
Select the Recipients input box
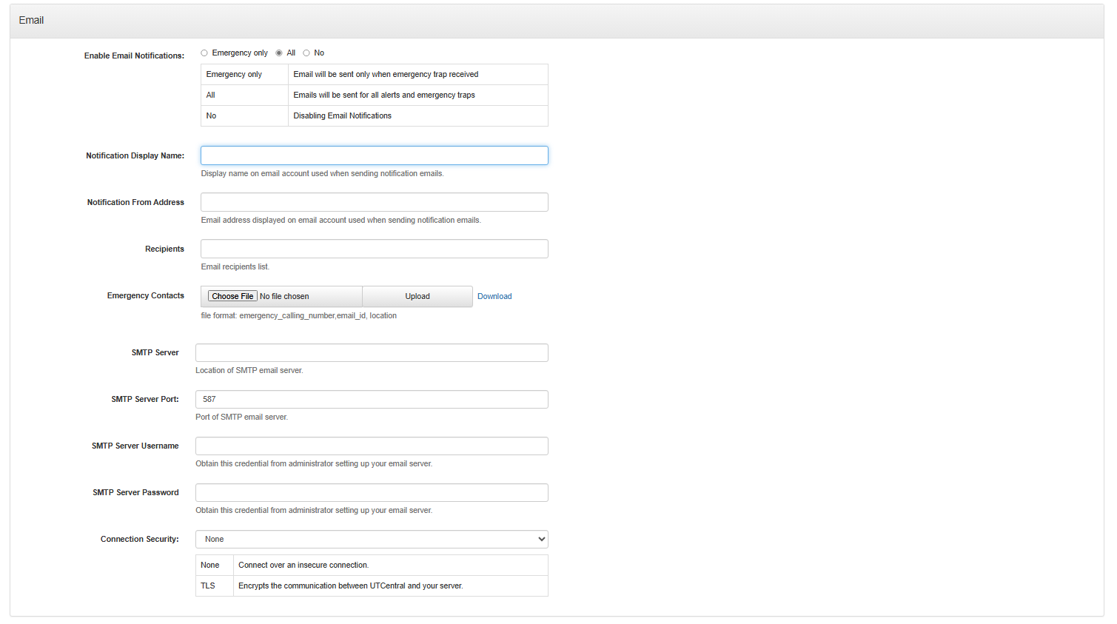375,249
